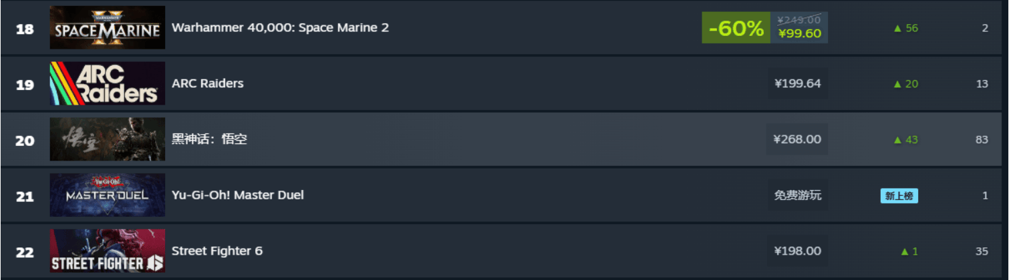
Task: Open the Space Marine 2 game thumbnail
Action: click(x=107, y=27)
